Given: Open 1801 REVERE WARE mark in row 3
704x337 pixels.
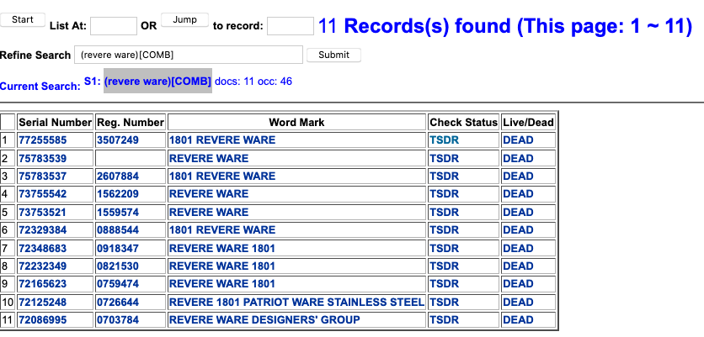Looking at the screenshot, I should 222,176.
